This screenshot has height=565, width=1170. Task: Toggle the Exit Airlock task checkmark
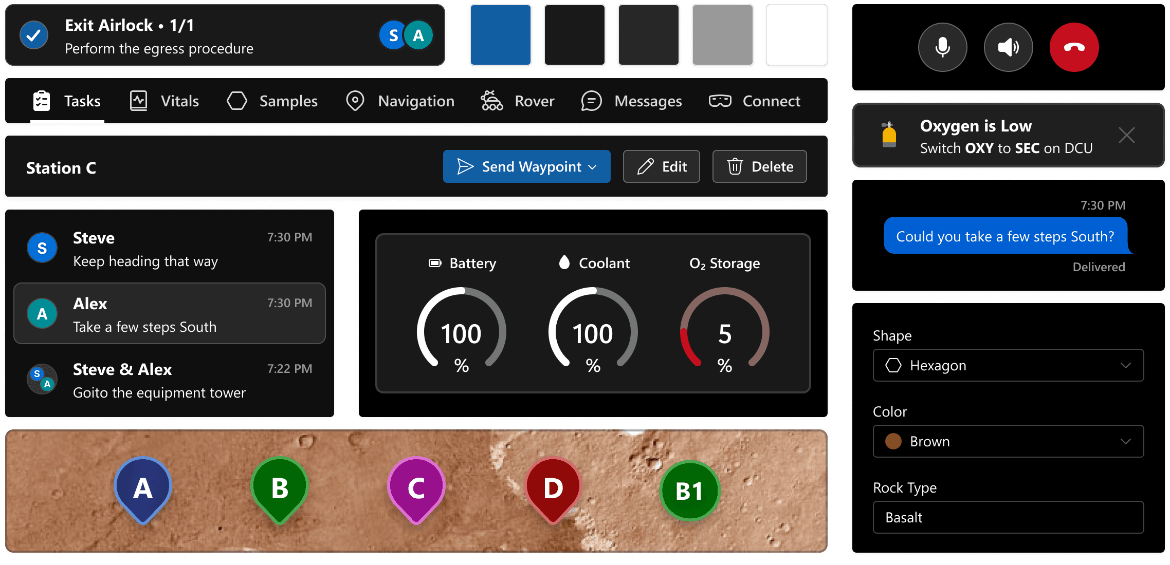[x=34, y=35]
